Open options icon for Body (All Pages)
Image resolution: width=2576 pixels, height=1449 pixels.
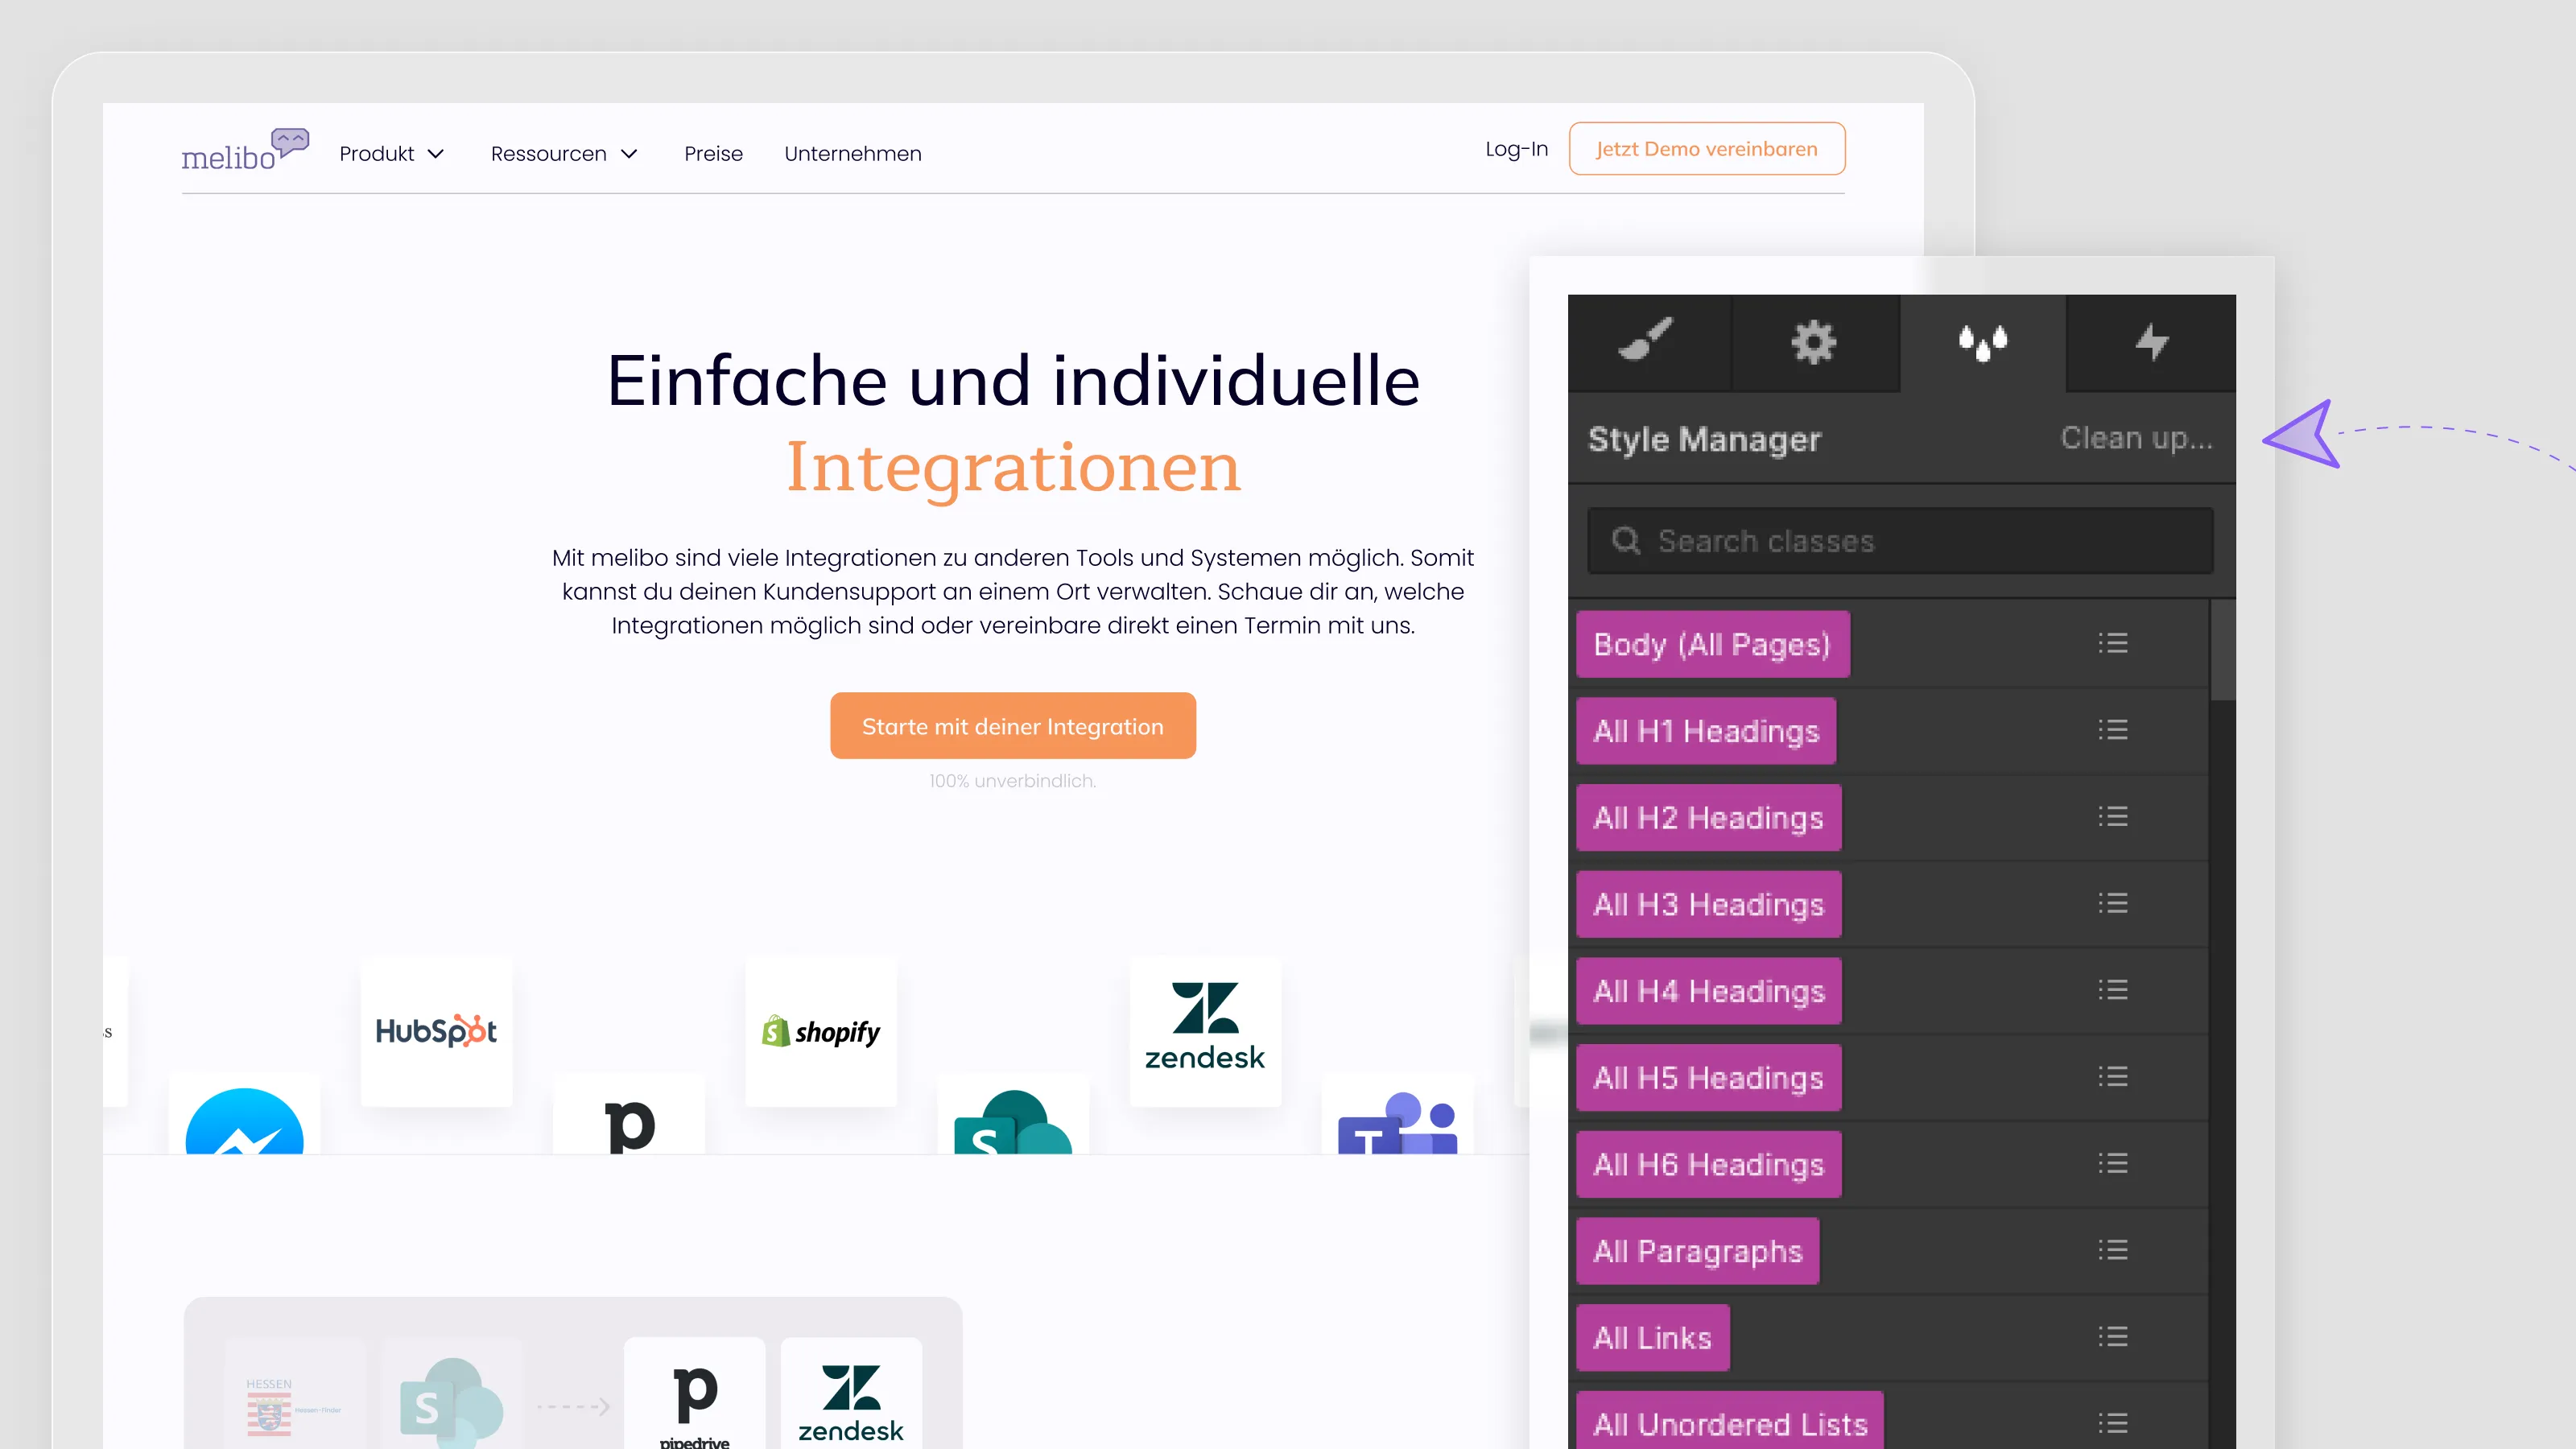pyautogui.click(x=2113, y=643)
